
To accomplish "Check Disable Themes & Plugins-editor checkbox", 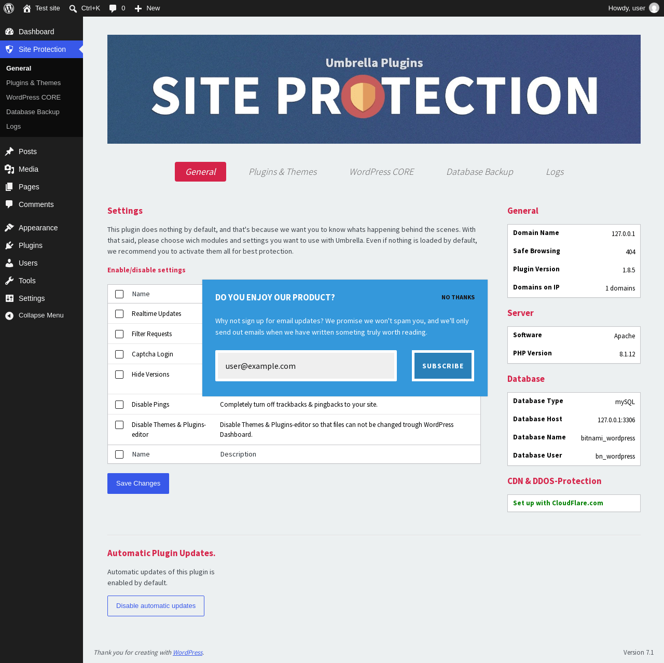I will [x=119, y=425].
